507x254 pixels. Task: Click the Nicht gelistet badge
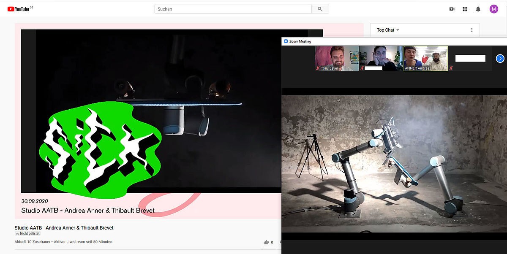coord(27,233)
